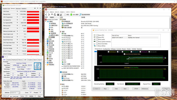Viewport: 177px width, 100px height.
Task: Click the Clear button in Stability Test
Action: point(116,89)
